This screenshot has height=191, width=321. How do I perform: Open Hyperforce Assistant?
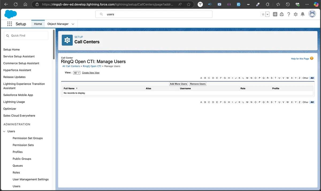[x=17, y=70]
